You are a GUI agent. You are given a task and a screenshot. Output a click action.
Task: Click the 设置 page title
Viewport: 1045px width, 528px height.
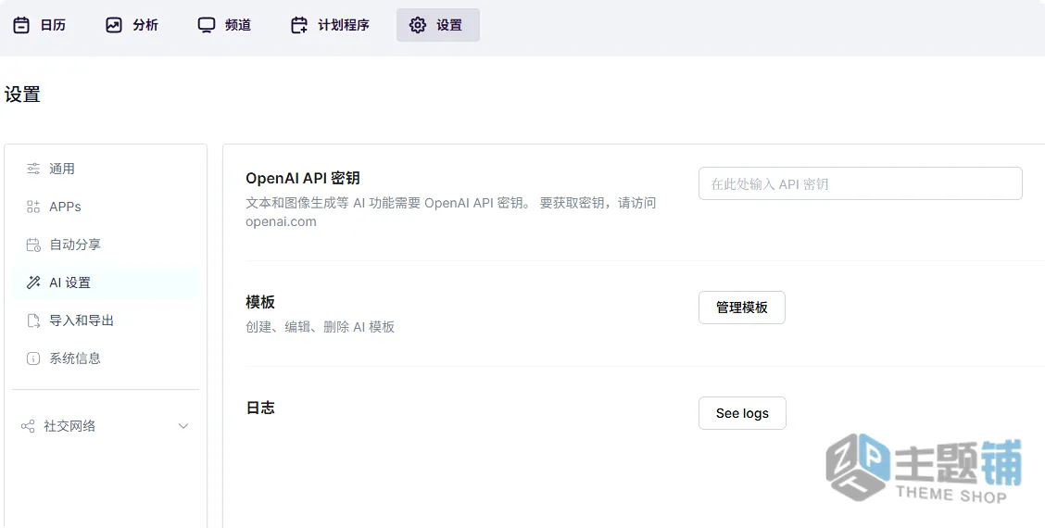(22, 94)
